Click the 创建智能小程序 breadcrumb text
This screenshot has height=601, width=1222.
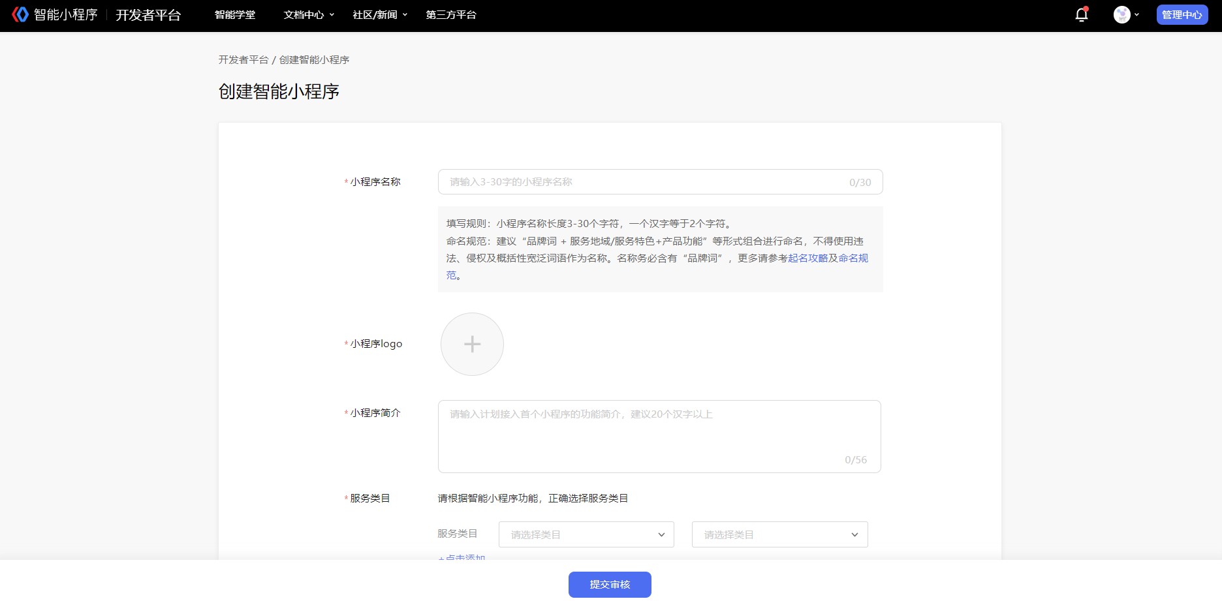314,59
